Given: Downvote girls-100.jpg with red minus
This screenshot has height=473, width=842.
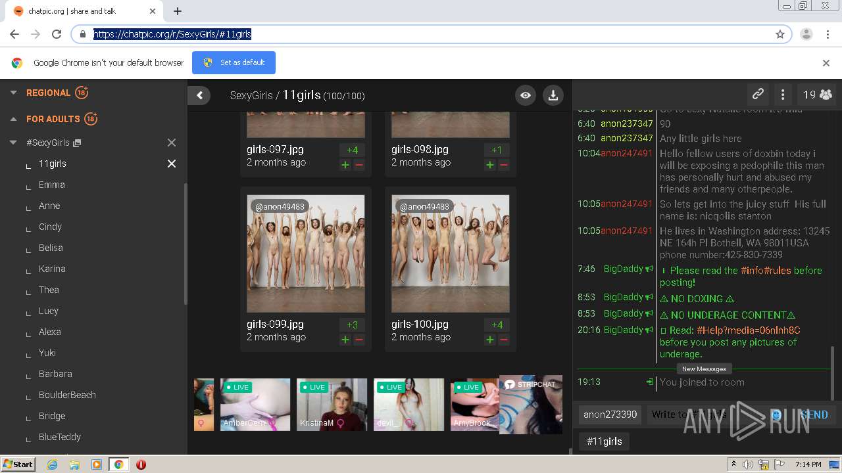Looking at the screenshot, I should tap(504, 340).
